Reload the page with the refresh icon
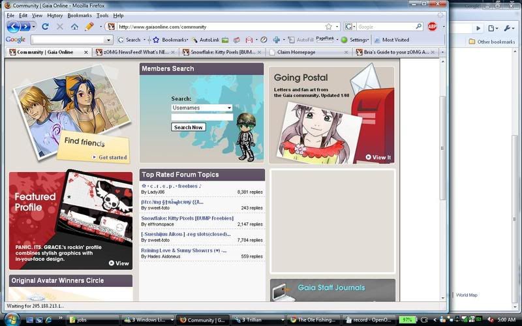522x326 pixels. [x=45, y=27]
